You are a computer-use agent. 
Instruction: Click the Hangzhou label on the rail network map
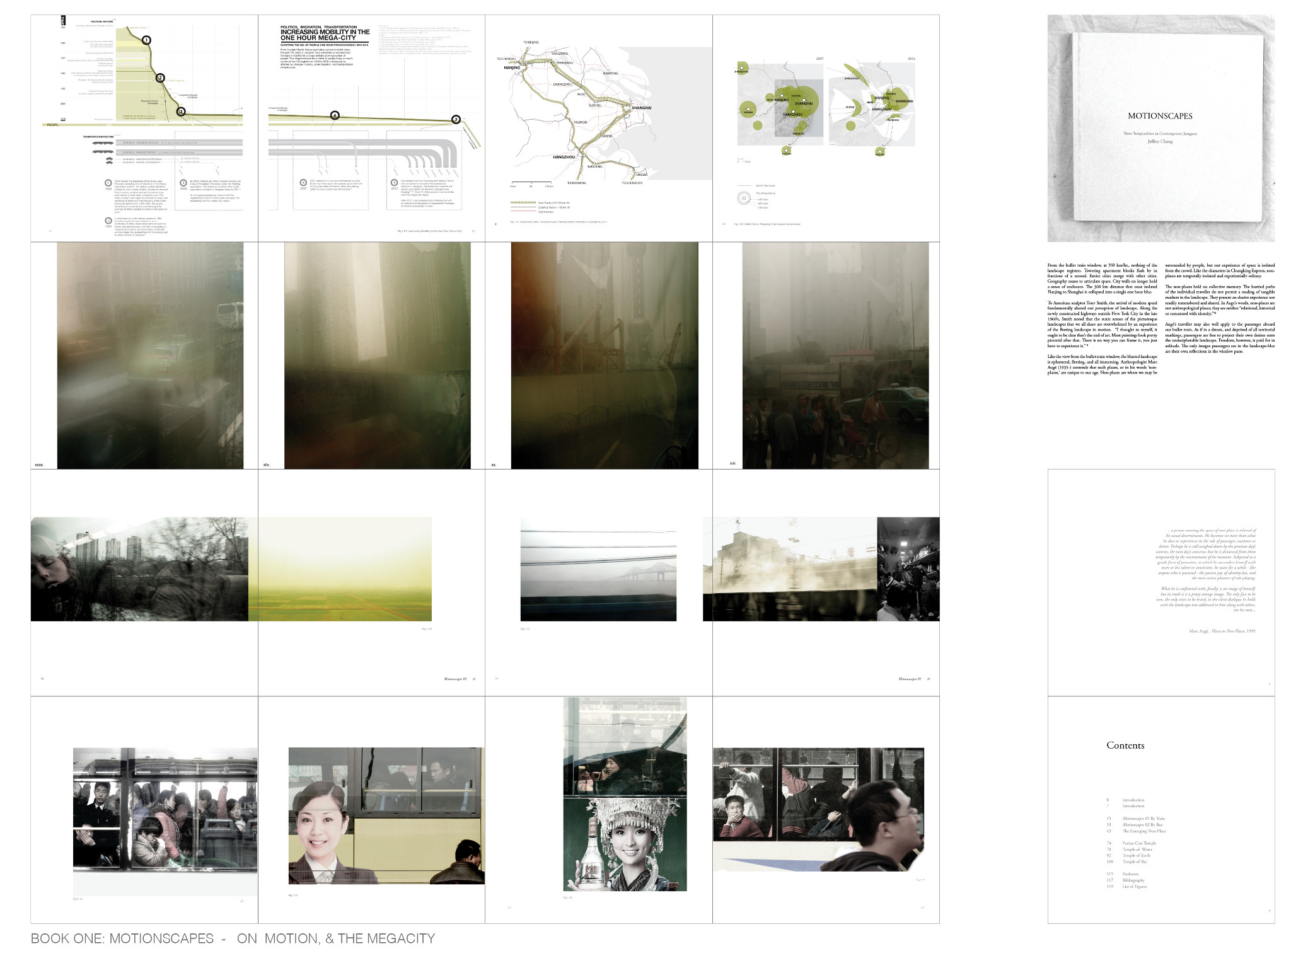[x=564, y=156]
